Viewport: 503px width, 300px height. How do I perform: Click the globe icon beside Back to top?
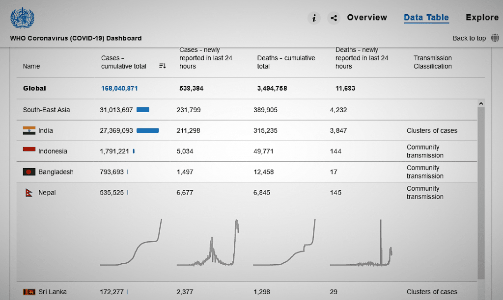pyautogui.click(x=495, y=38)
